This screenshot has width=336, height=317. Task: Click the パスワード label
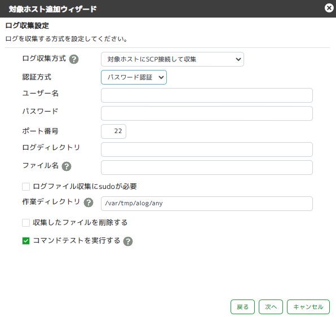coord(40,111)
